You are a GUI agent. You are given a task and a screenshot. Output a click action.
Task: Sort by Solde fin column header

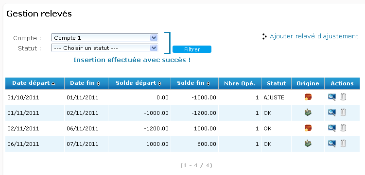tap(193, 83)
